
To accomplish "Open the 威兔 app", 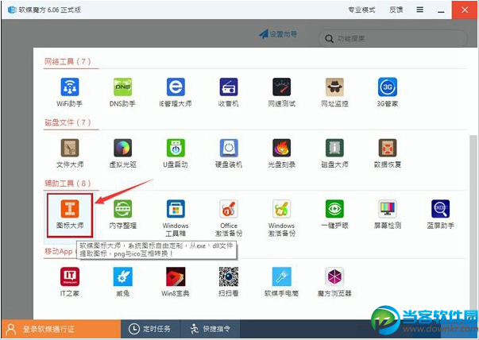I will (122, 282).
